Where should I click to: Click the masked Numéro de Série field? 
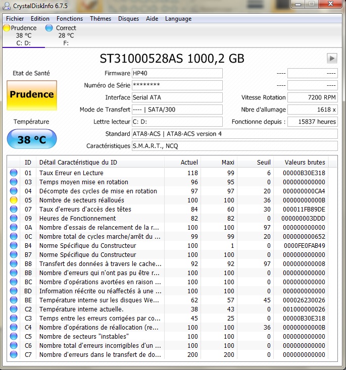click(177, 85)
